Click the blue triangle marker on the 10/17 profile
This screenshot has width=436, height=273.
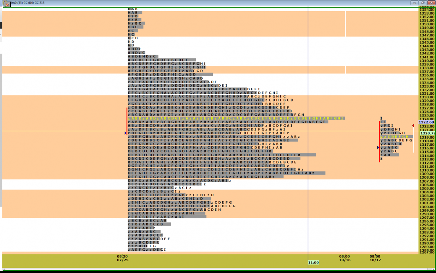(x=378, y=147)
